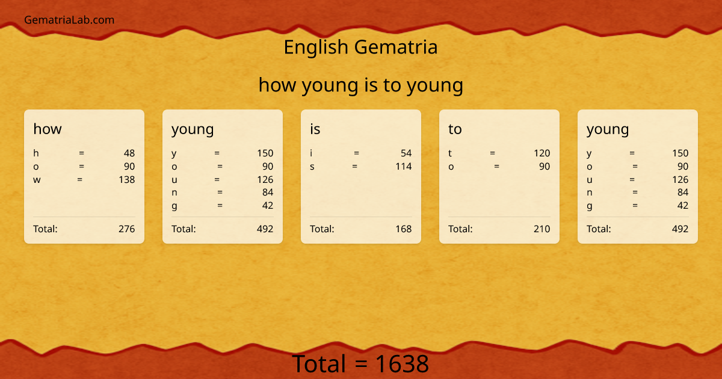Image resolution: width=722 pixels, height=379 pixels.
Task: Select the 'to' card title
Action: point(455,129)
